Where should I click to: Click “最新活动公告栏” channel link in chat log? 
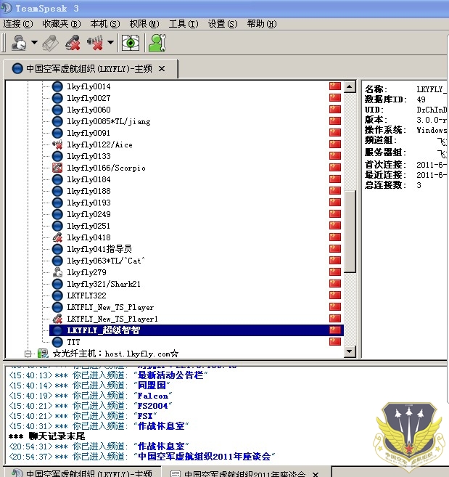tap(170, 375)
